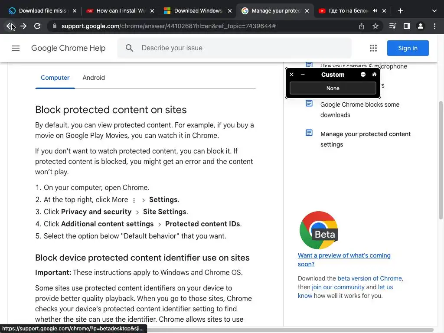Open the let us know link
This screenshot has width=444, height=333.
(385, 287)
